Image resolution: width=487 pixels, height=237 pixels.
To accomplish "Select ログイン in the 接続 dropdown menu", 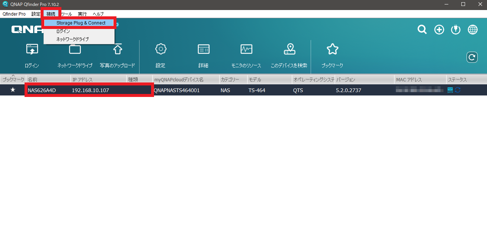I will tap(79, 31).
